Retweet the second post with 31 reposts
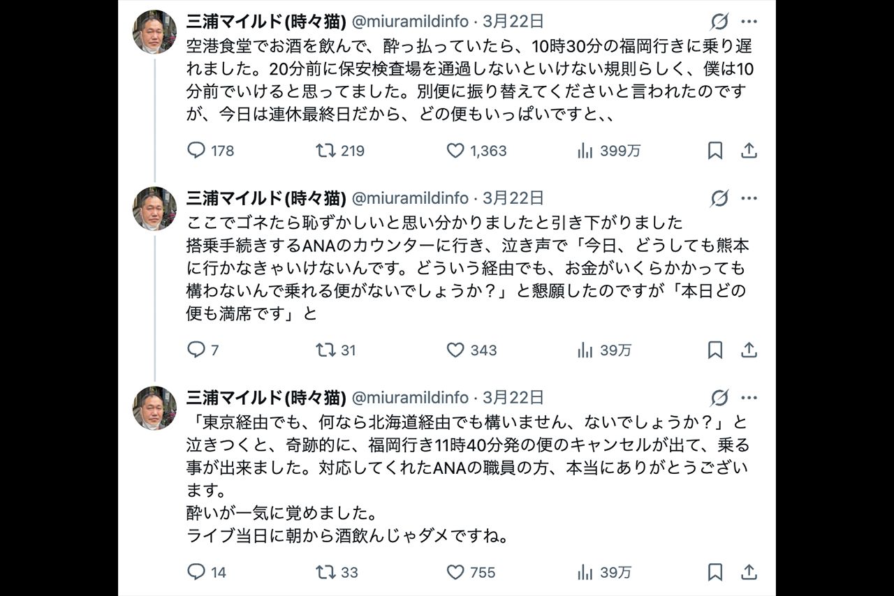 (x=325, y=351)
